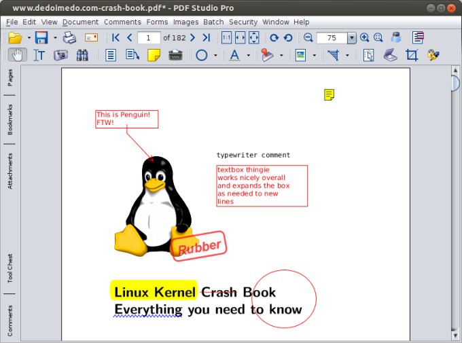Email the PDF using the envelope icon
This screenshot has width=462, height=343.
click(x=91, y=38)
